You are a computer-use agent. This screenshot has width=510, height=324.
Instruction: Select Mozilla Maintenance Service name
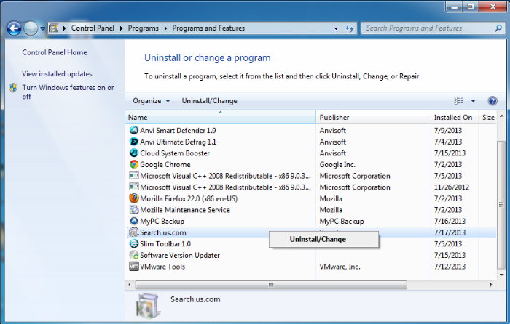coord(185,210)
